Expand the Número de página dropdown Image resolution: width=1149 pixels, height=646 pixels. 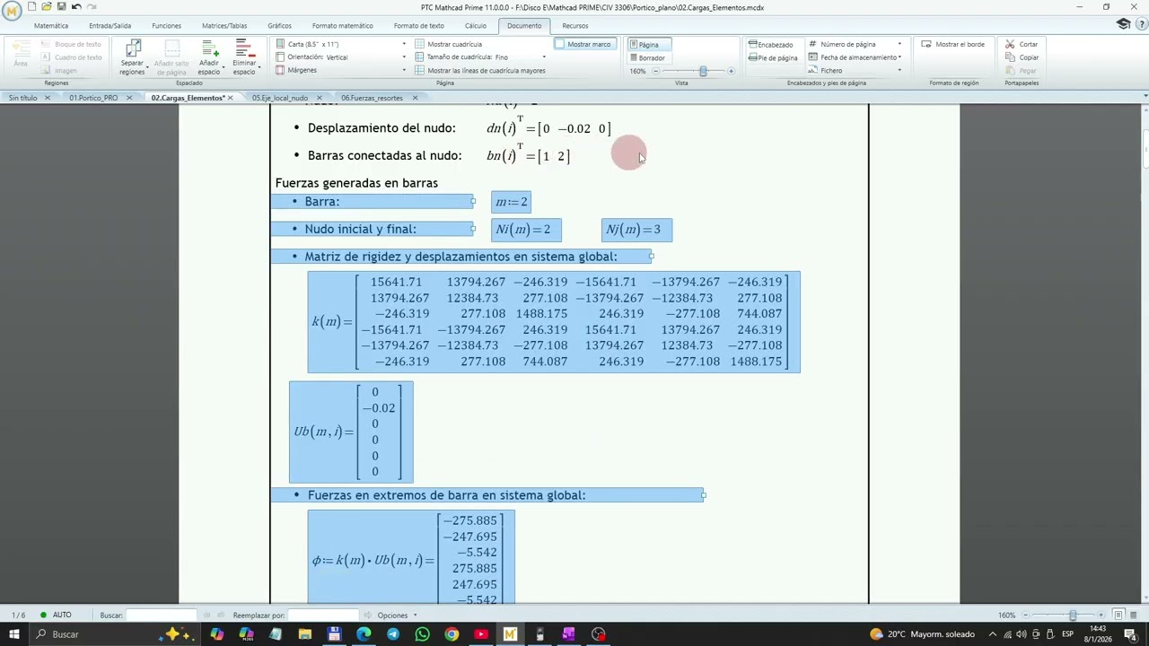pyautogui.click(x=899, y=44)
